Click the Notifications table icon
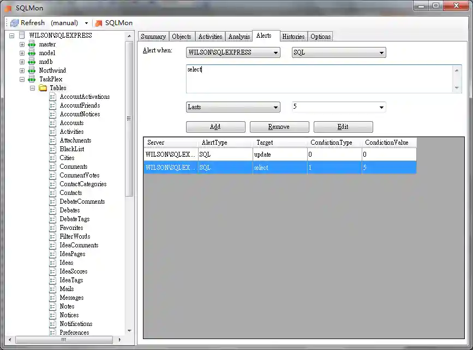 pos(52,324)
